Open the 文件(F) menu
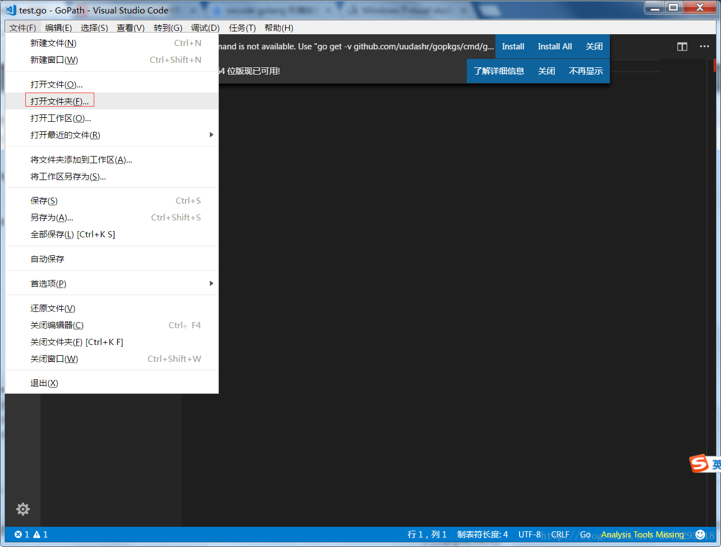 (x=22, y=28)
